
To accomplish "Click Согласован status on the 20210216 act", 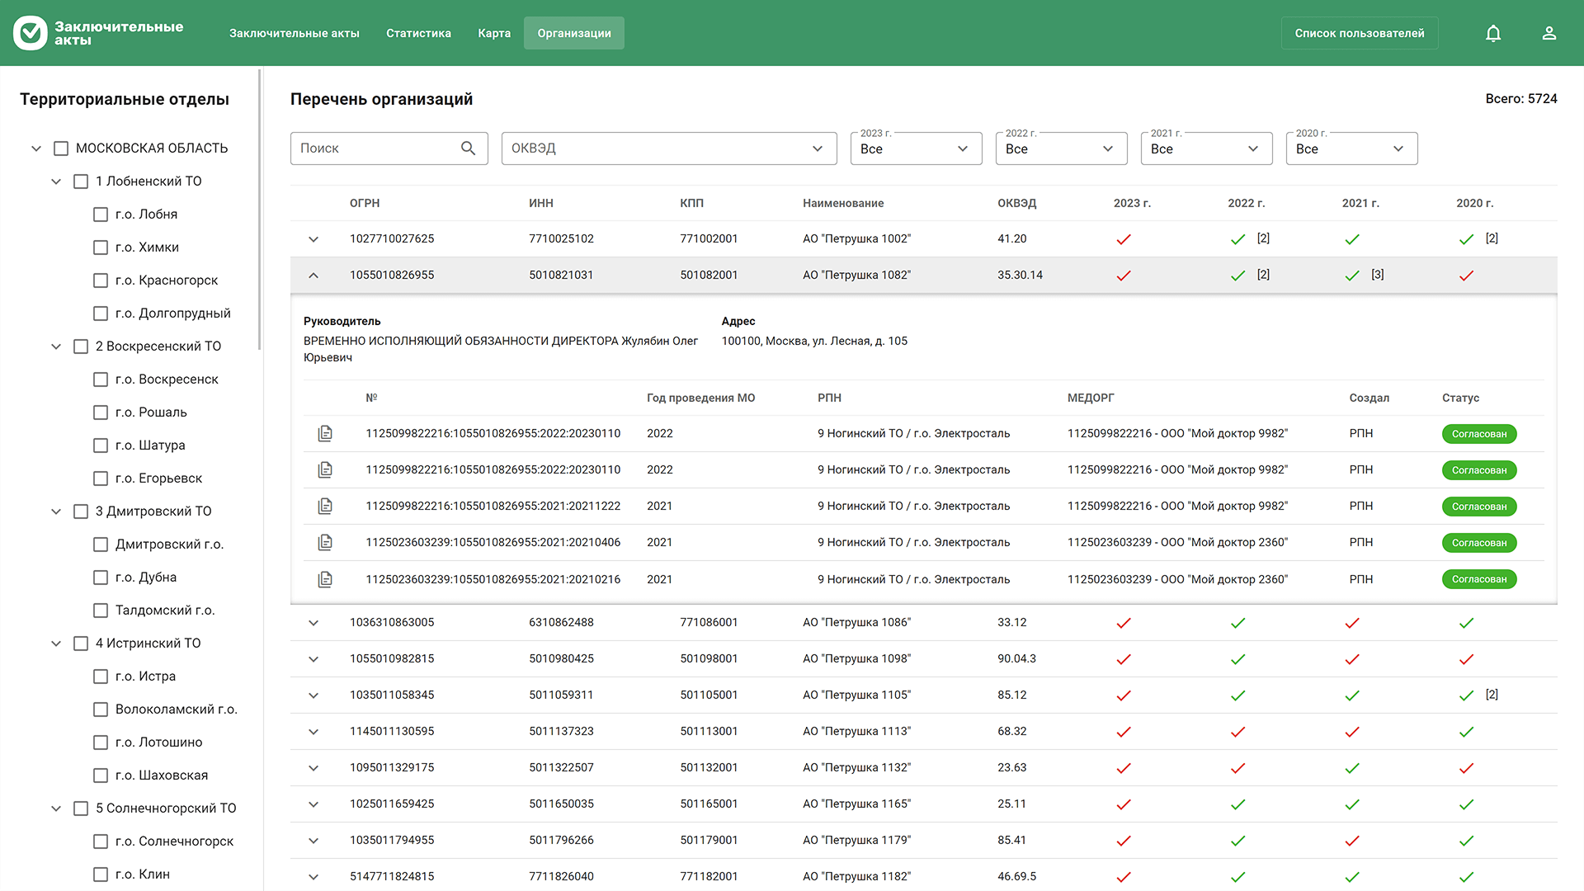I will (1479, 579).
